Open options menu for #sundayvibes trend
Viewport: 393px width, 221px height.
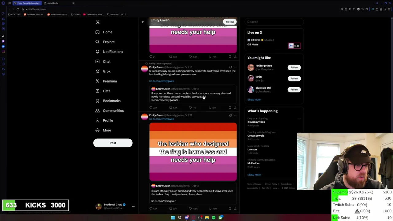pos(299,119)
